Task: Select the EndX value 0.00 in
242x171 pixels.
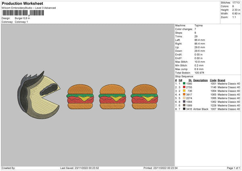Action: point(198,54)
